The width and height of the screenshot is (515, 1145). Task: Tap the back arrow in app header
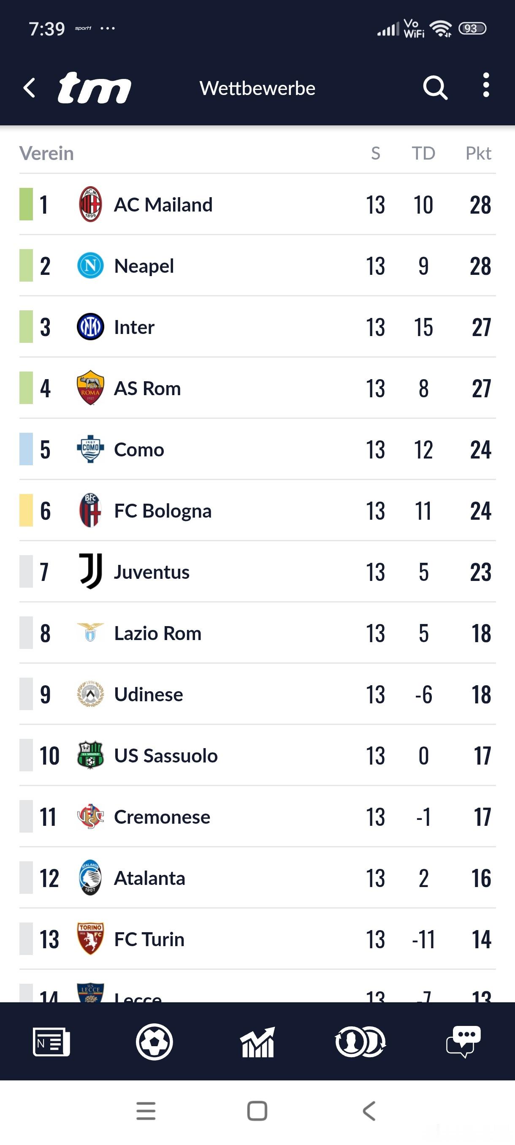(29, 87)
